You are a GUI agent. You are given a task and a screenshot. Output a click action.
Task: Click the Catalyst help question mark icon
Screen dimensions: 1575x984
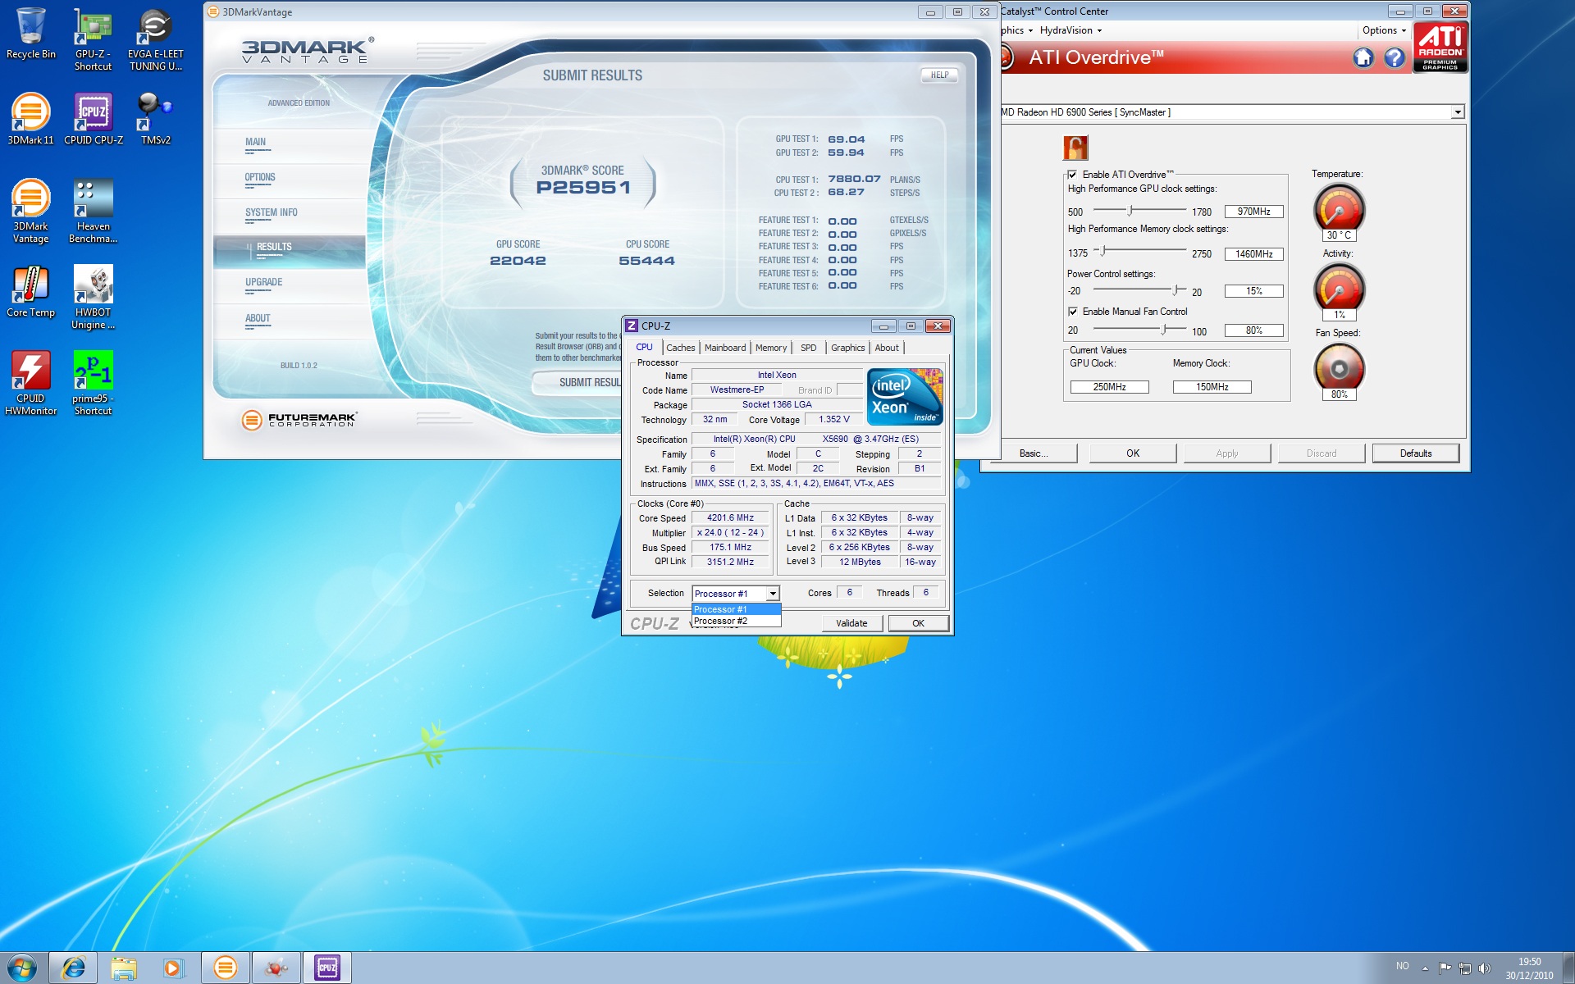pos(1395,57)
